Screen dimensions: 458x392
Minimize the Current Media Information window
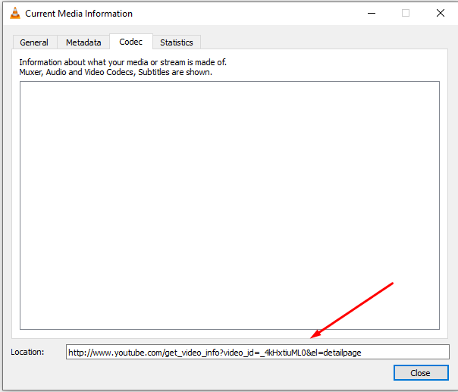click(x=371, y=13)
